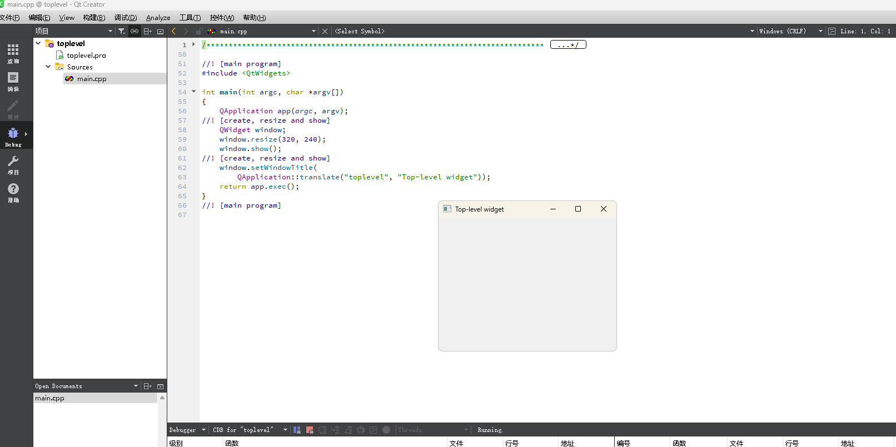The height and width of the screenshot is (447, 896).
Task: Switch to Debug mode in sidebar
Action: pos(13,134)
